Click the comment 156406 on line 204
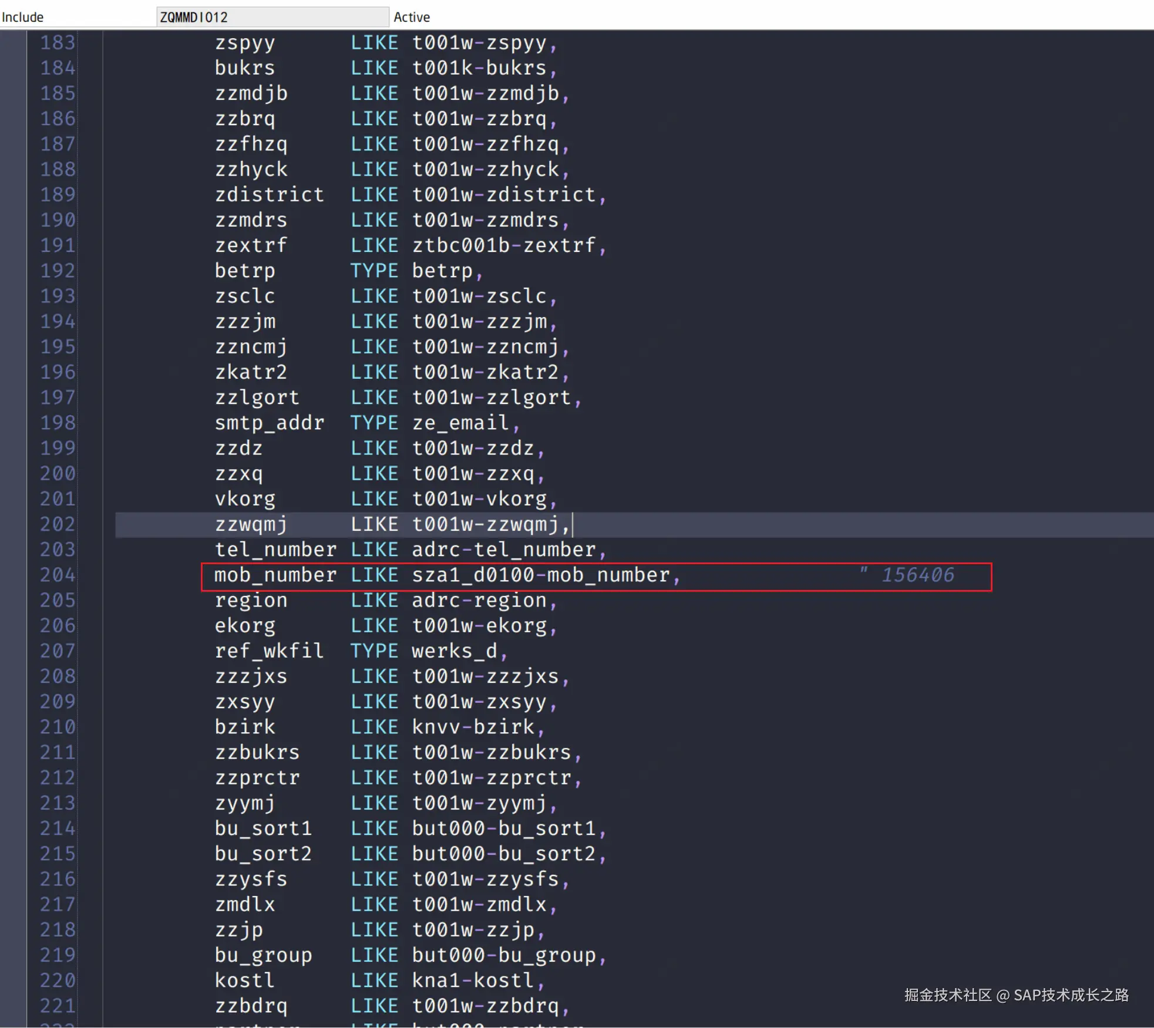 point(917,575)
